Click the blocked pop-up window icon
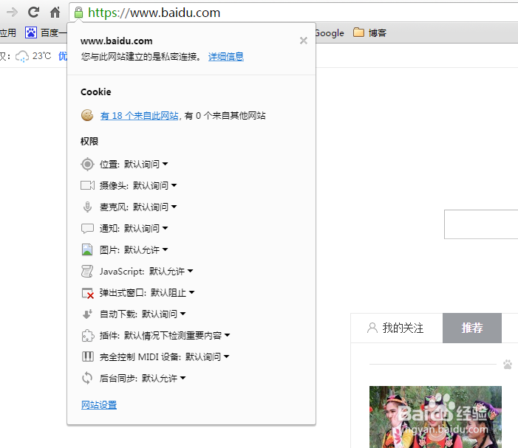Image resolution: width=518 pixels, height=448 pixels. click(87, 293)
